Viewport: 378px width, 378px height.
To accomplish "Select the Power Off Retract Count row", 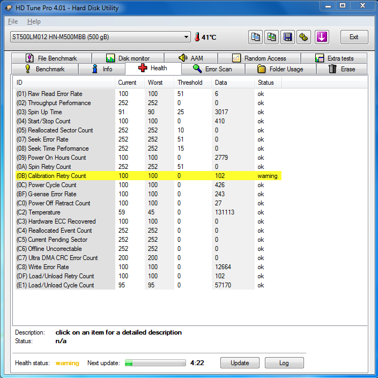I will click(x=149, y=203).
